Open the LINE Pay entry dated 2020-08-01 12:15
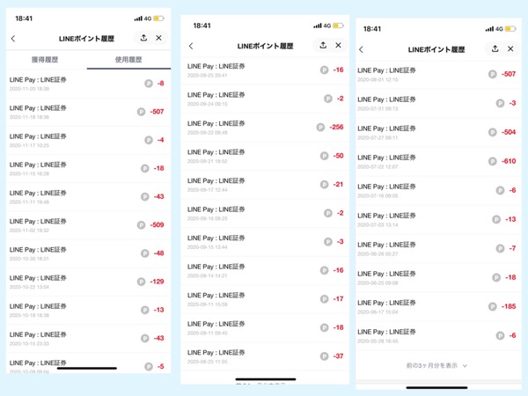The width and height of the screenshot is (528, 396). (x=438, y=75)
